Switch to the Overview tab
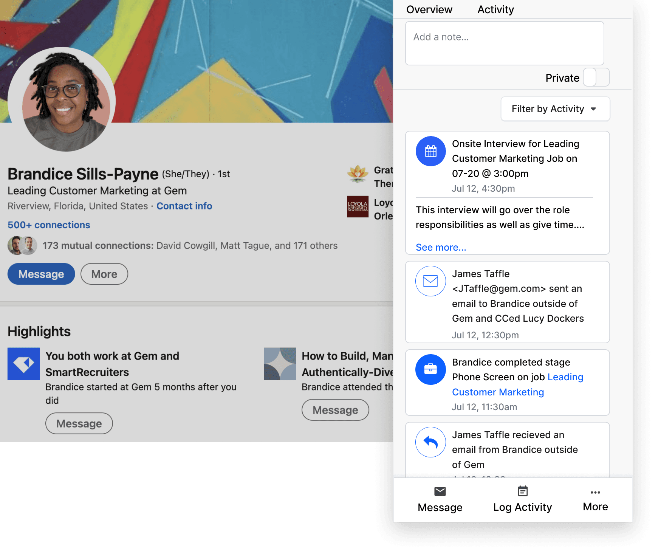This screenshot has height=547, width=661. [x=429, y=9]
